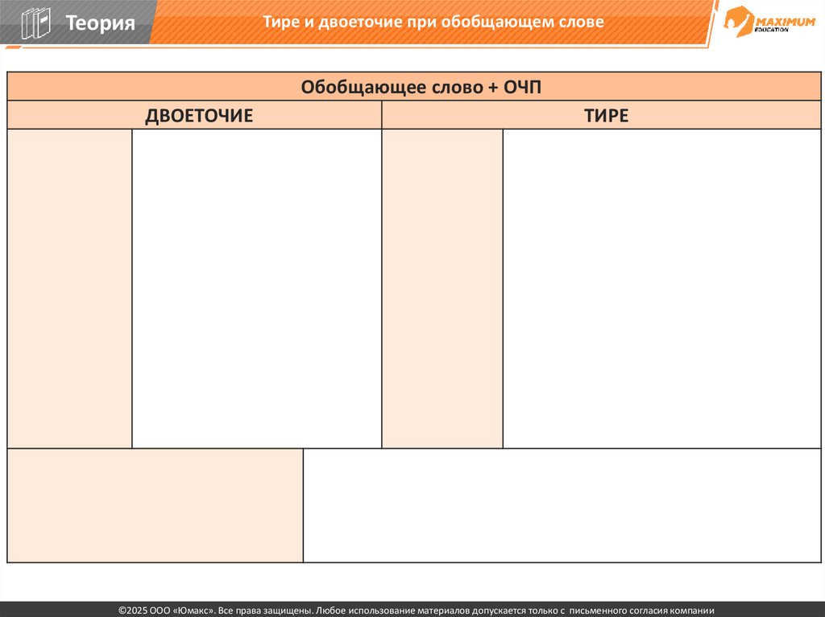
Task: Click the books icon beside Теория
Action: 35,23
